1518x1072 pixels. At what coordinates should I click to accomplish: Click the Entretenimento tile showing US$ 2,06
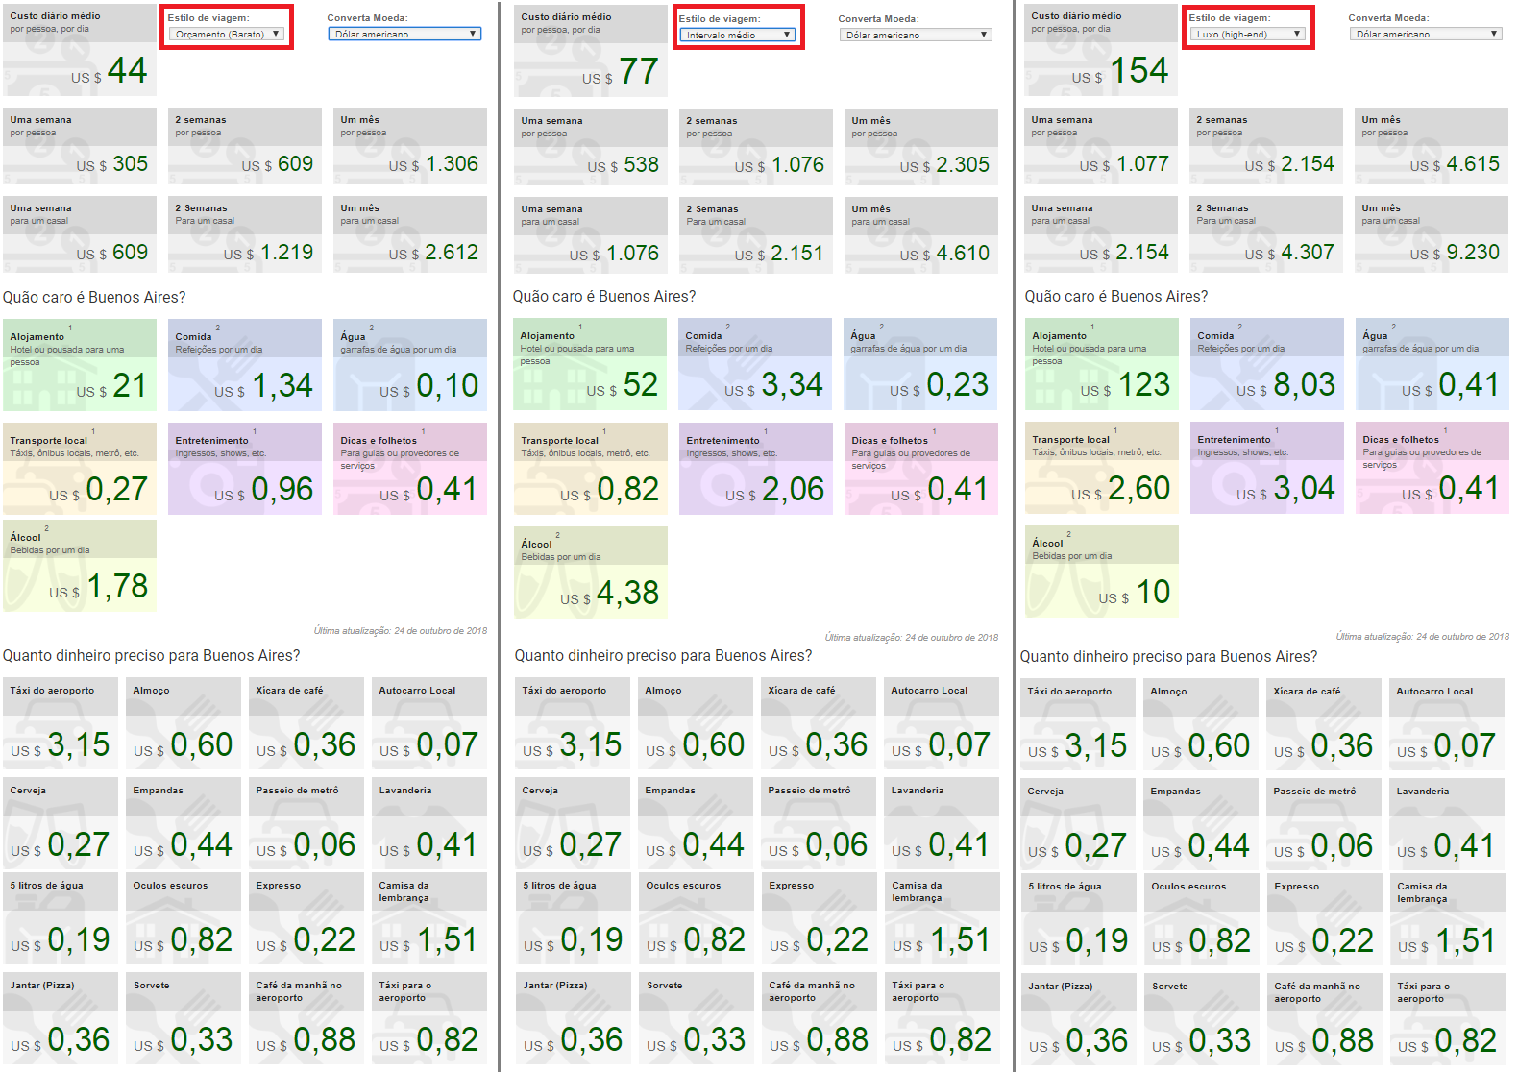point(755,469)
